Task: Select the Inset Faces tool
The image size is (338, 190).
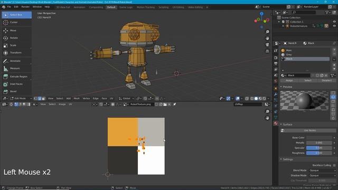Action: coord(16,84)
